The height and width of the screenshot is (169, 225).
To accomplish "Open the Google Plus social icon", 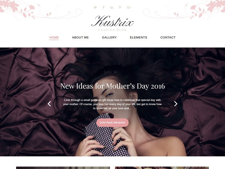I will coord(129,7).
